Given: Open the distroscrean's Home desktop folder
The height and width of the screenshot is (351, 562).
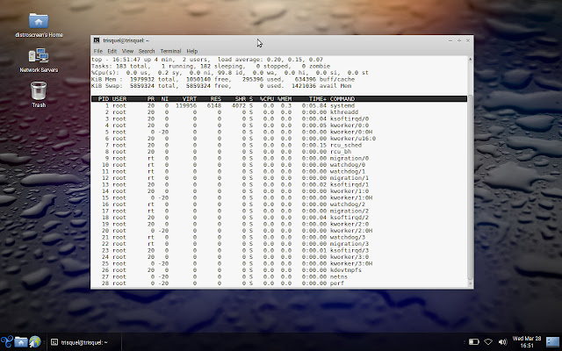Looking at the screenshot, I should point(39,25).
